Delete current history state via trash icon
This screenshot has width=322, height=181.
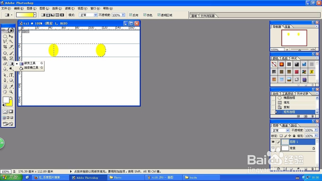pos(312,116)
